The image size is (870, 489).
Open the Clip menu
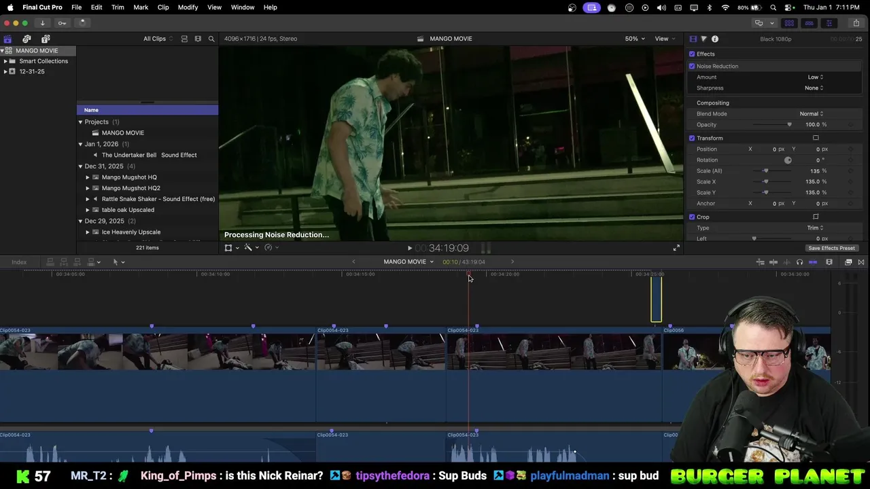point(163,7)
